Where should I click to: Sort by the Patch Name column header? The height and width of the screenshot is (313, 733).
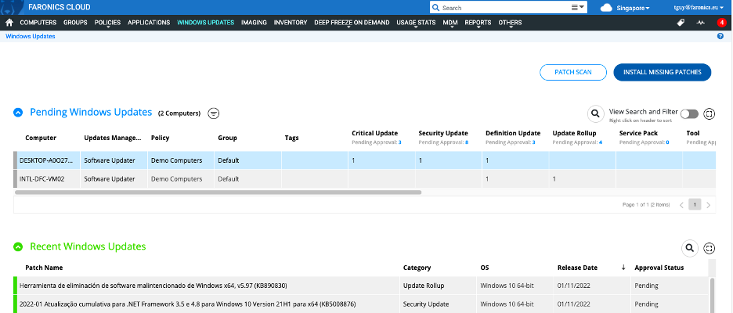(44, 268)
